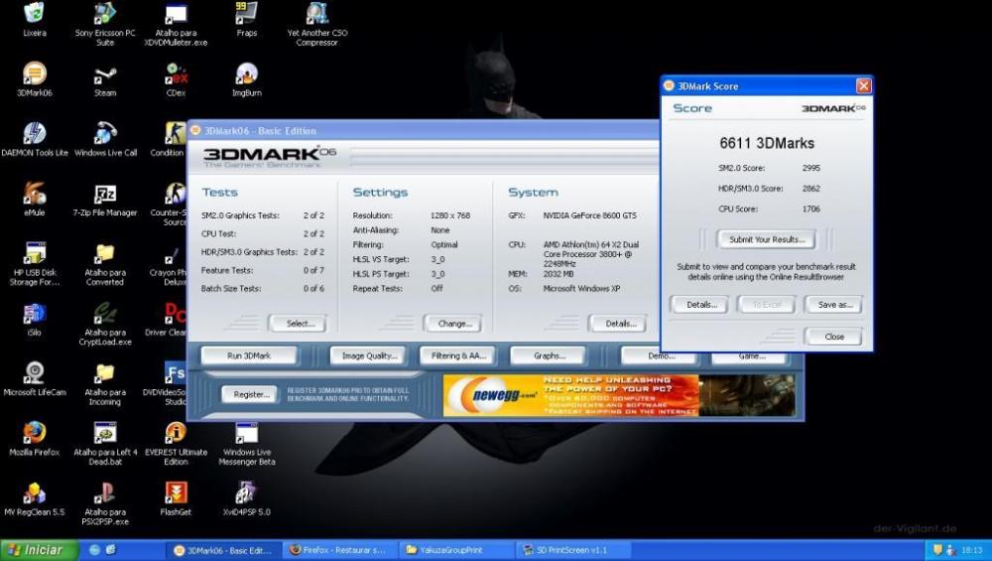
Task: Open the ImgBurn desktop icon
Action: (246, 75)
